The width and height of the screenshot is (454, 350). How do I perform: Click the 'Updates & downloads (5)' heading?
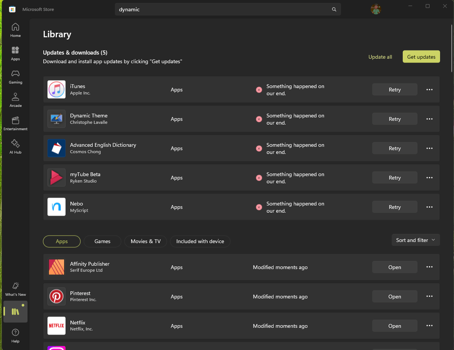click(75, 53)
